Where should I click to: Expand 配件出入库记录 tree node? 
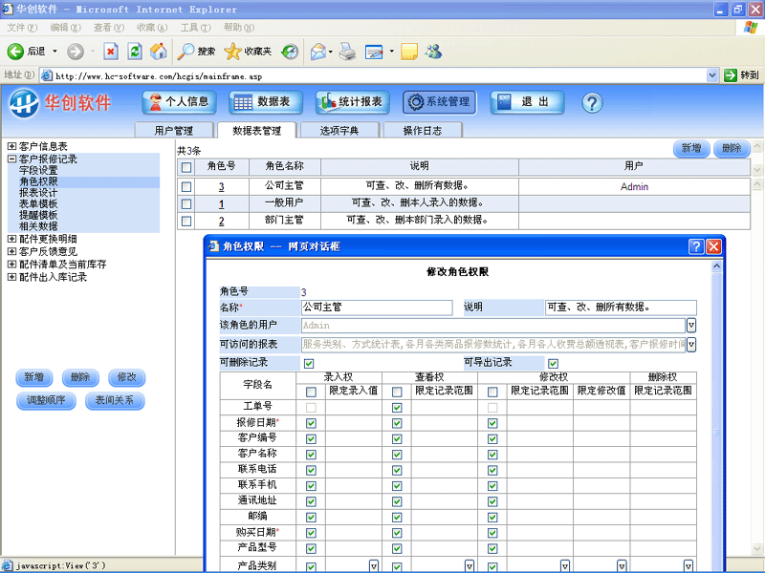coord(11,277)
